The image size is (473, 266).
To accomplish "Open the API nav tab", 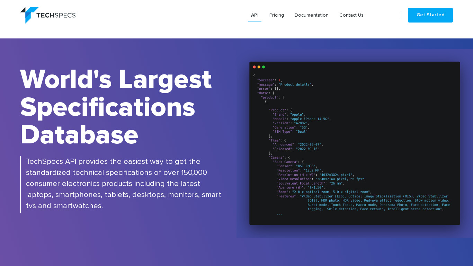I will click(x=255, y=15).
